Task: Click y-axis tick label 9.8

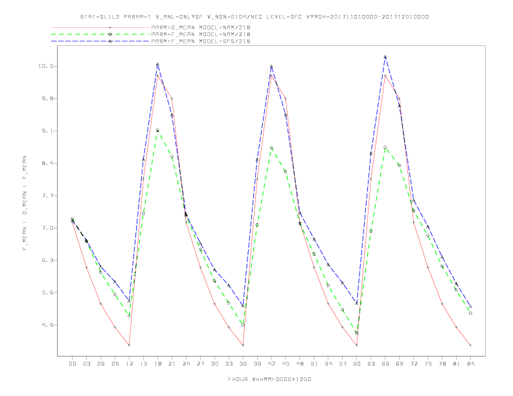Action: pyautogui.click(x=47, y=98)
